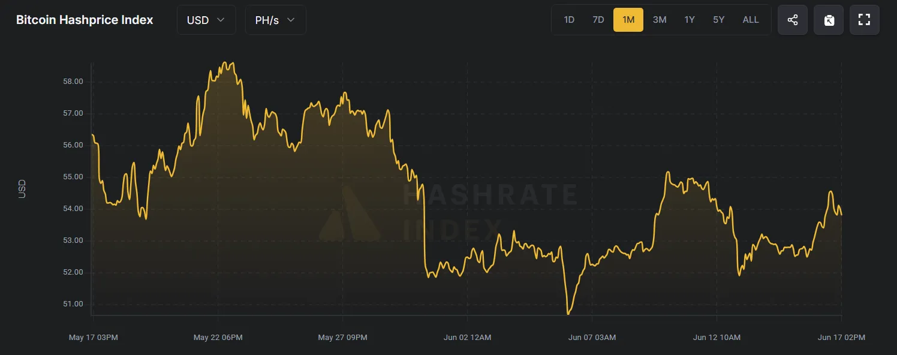
Task: Show ALL historical hashprice data
Action: (x=750, y=19)
